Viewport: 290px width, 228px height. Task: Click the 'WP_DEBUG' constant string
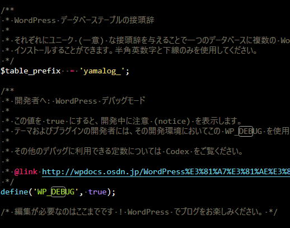point(56,192)
